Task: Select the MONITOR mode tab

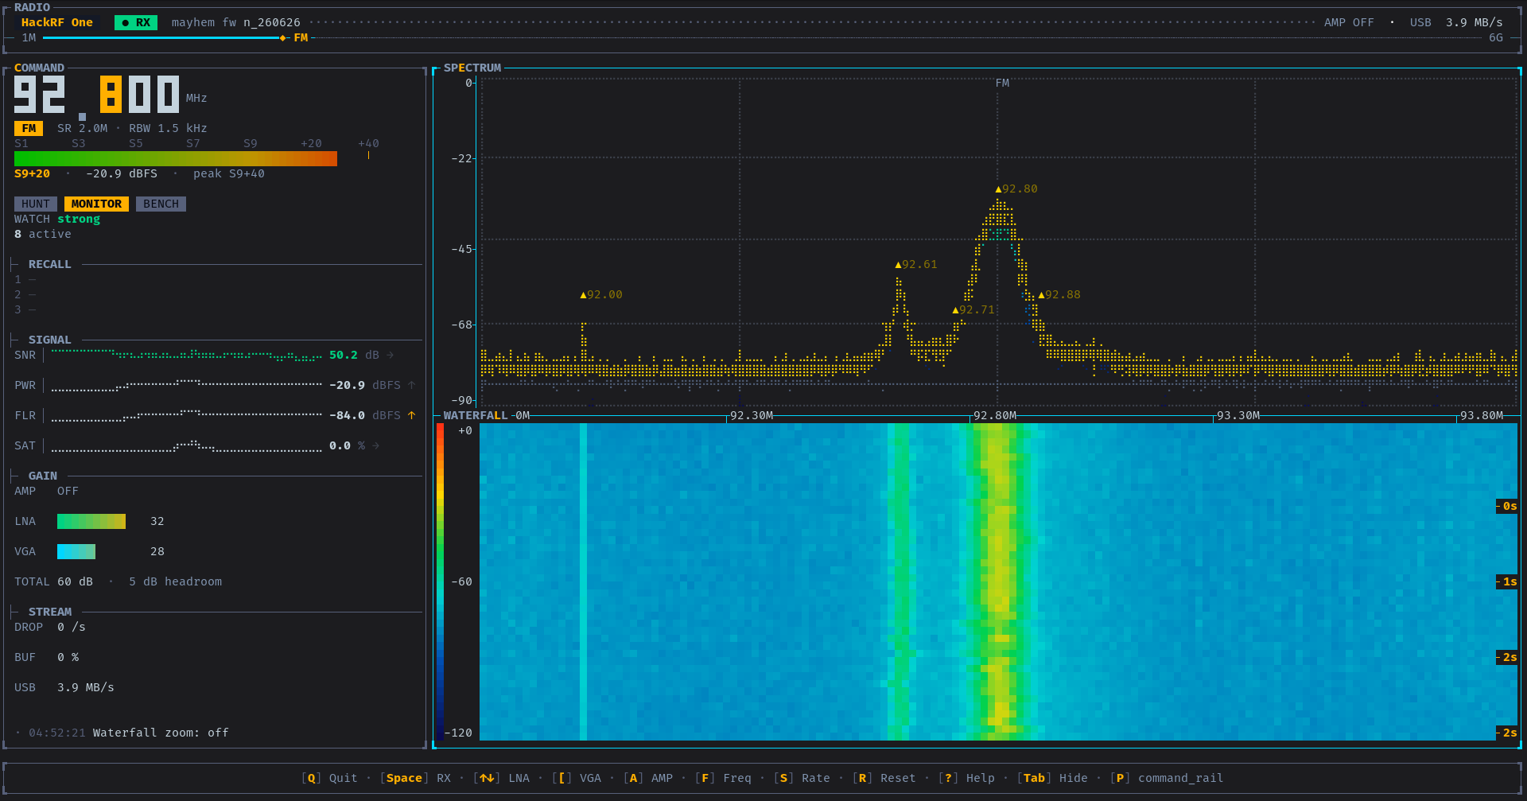Action: 96,204
